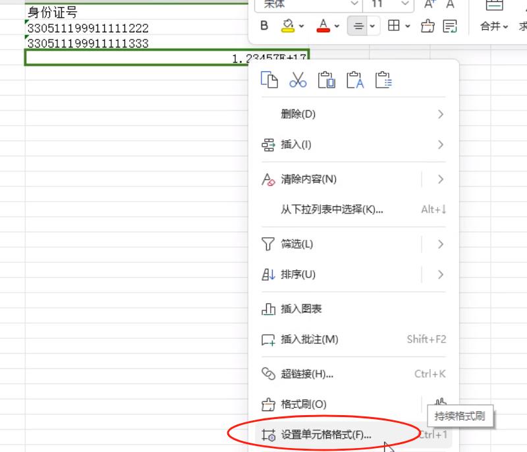
Task: Select cell containing 330511199911111333
Action: coord(136,43)
